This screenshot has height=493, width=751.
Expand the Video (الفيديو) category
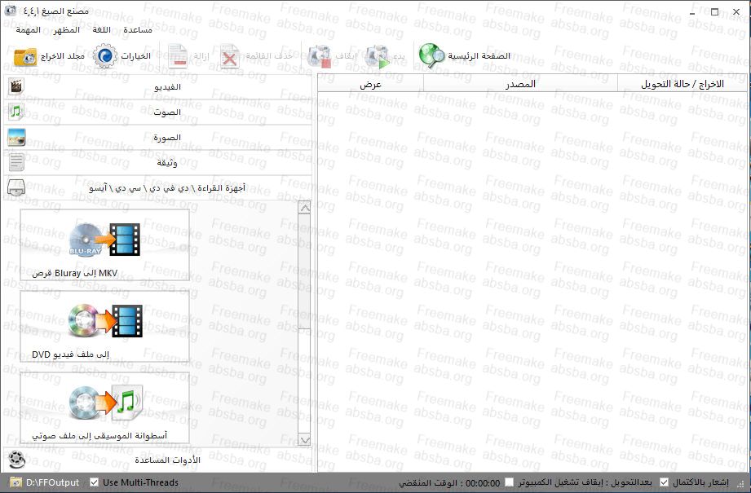pos(157,86)
